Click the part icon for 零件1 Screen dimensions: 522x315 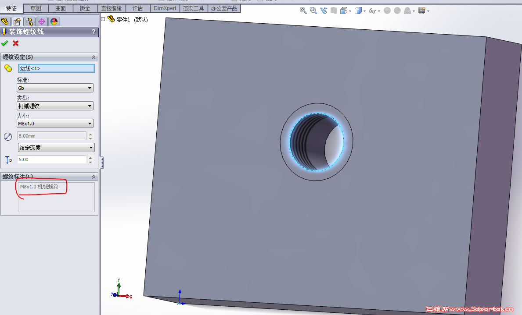point(111,19)
